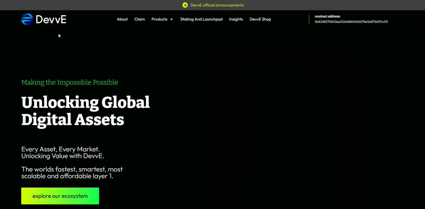
Task: Click the 'Unlocking Global Digital Assets' heading
Action: click(85, 111)
